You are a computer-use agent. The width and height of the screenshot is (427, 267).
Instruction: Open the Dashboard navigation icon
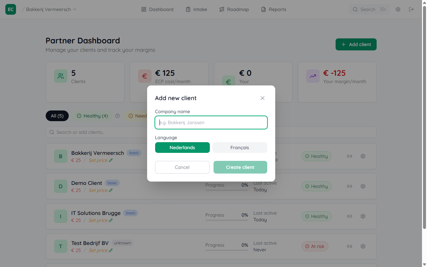pyautogui.click(x=143, y=9)
